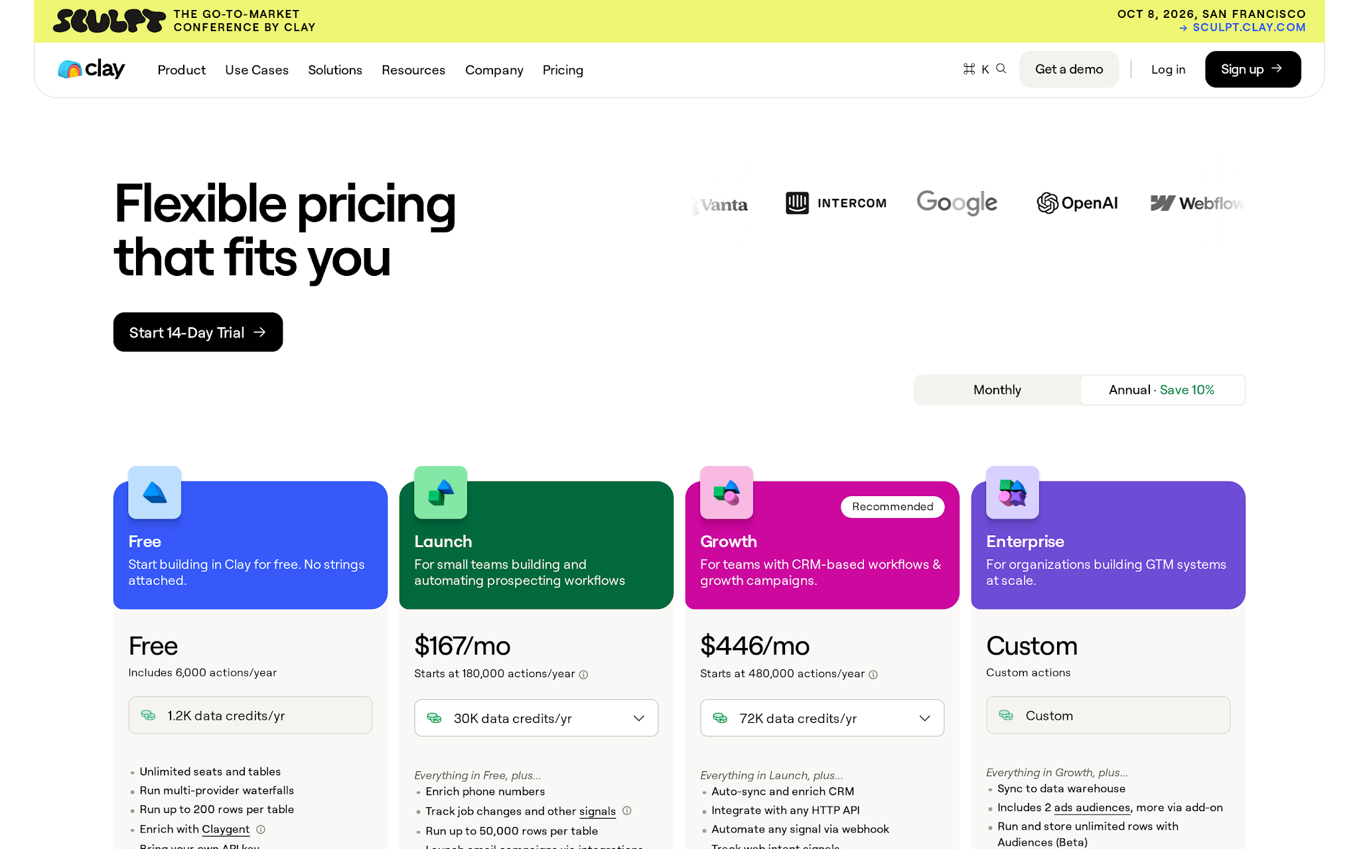Image resolution: width=1359 pixels, height=849 pixels.
Task: Click 'Unlimited seats and tables' item
Action: [x=210, y=771]
